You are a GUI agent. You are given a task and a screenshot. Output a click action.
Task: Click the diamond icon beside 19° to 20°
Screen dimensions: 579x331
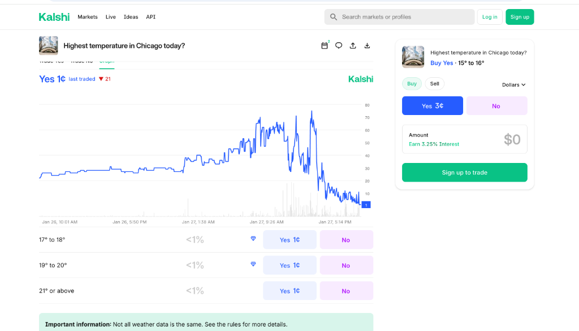(x=253, y=264)
